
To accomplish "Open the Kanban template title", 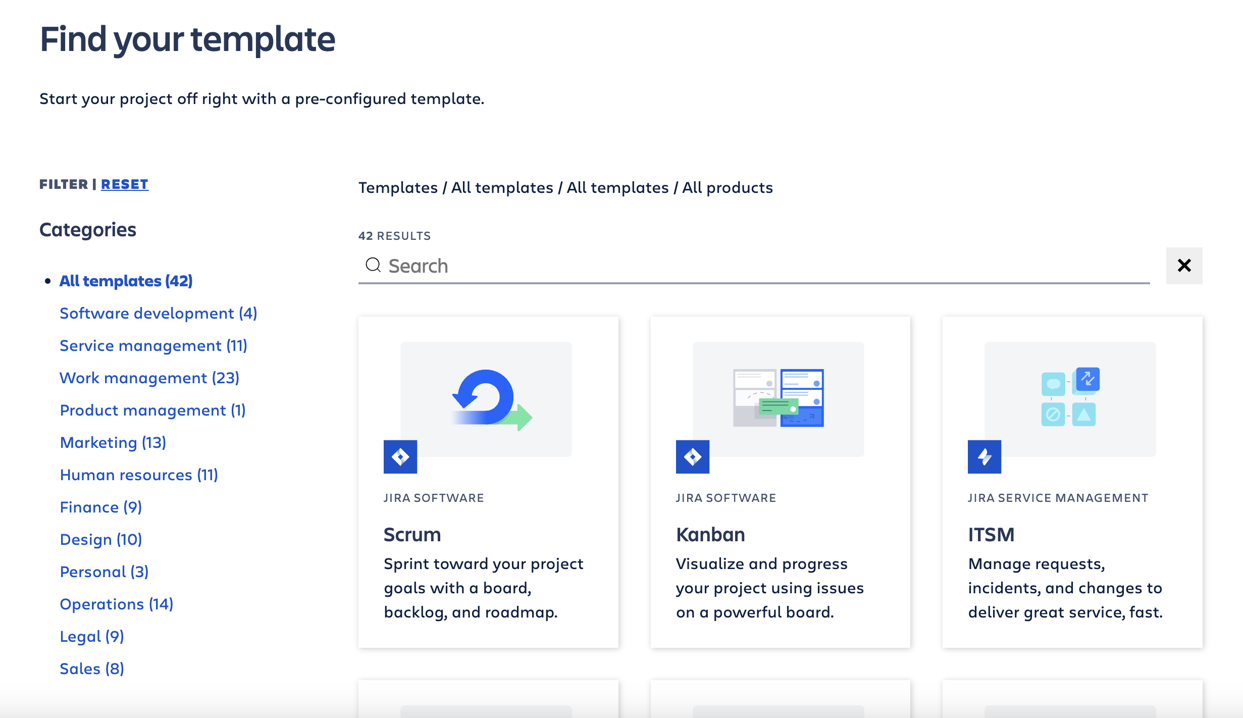I will [x=710, y=535].
